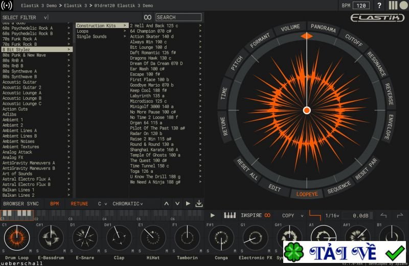Click the RESET ALL button on the wheel
The image size is (409, 266).
(x=247, y=169)
